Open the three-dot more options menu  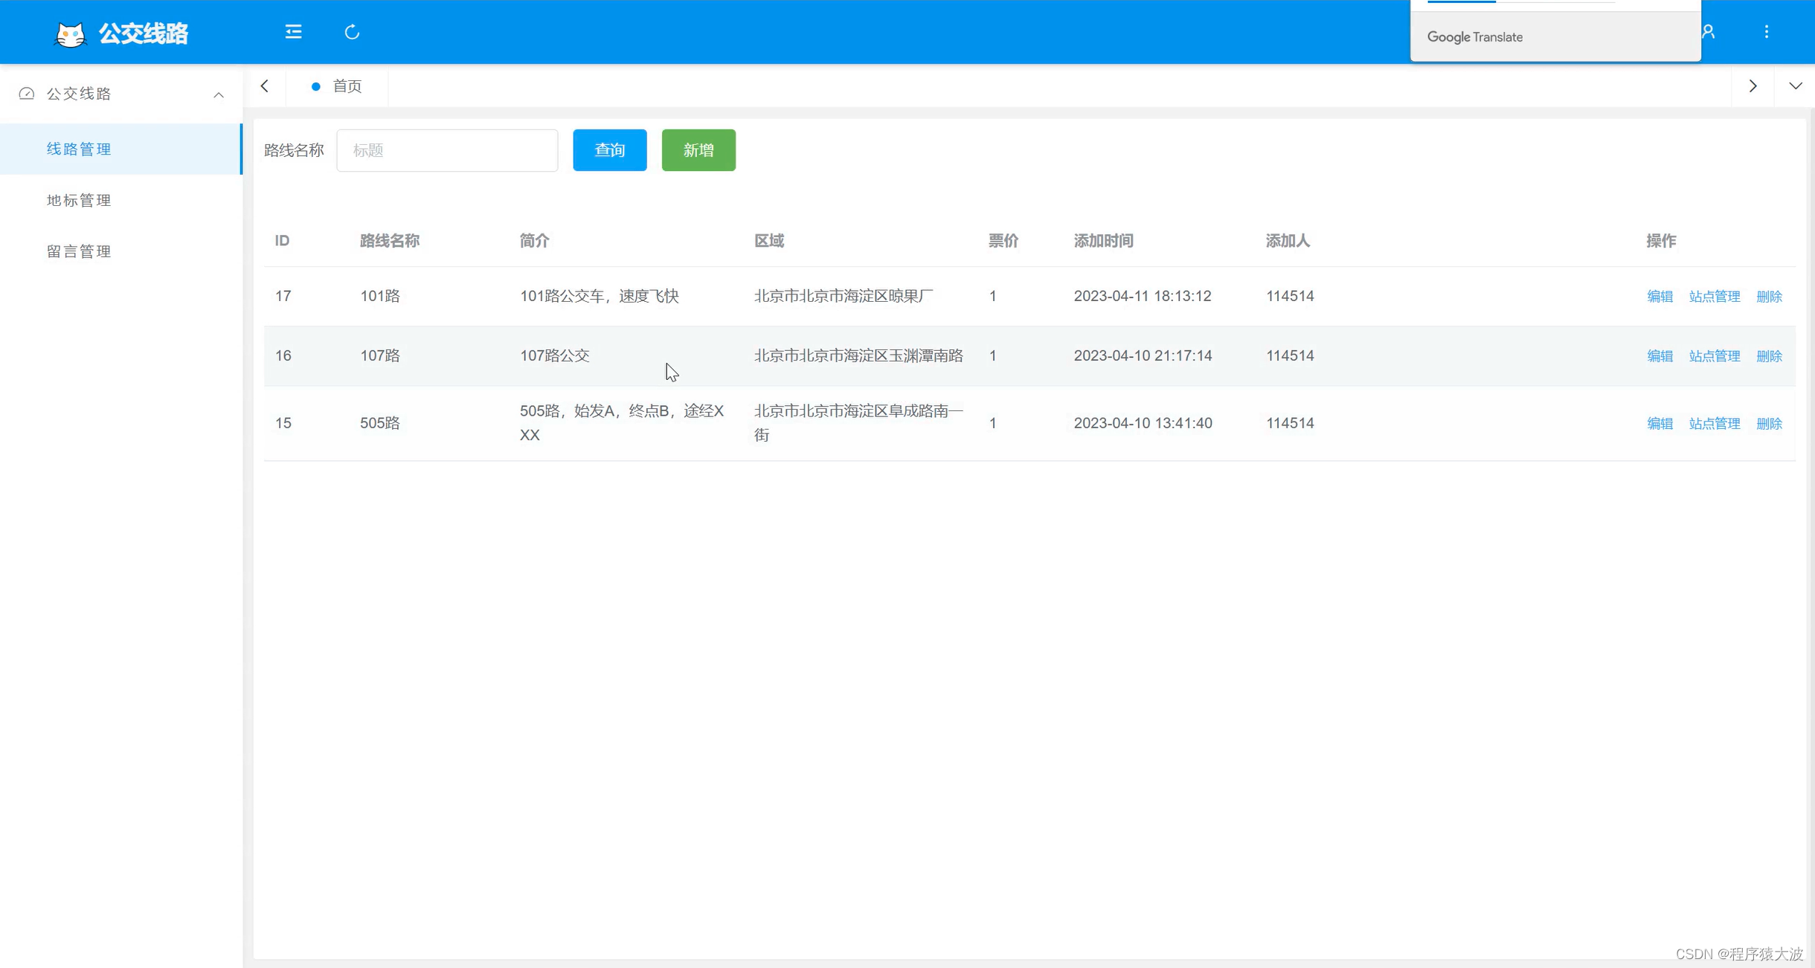(1767, 32)
